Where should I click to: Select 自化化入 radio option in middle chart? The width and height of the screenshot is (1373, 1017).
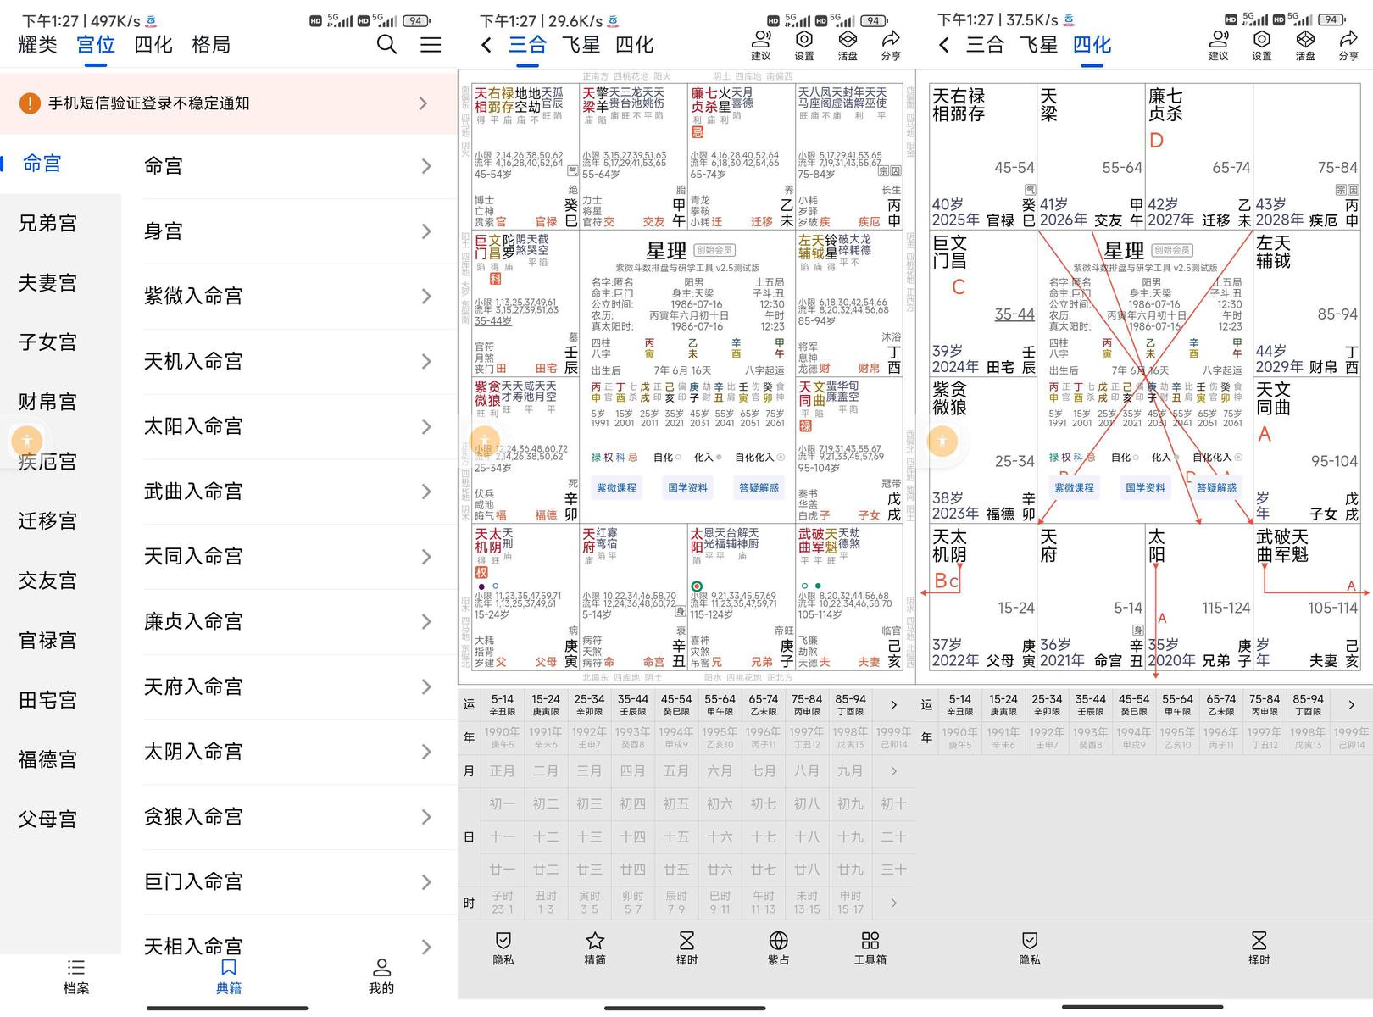tap(759, 458)
